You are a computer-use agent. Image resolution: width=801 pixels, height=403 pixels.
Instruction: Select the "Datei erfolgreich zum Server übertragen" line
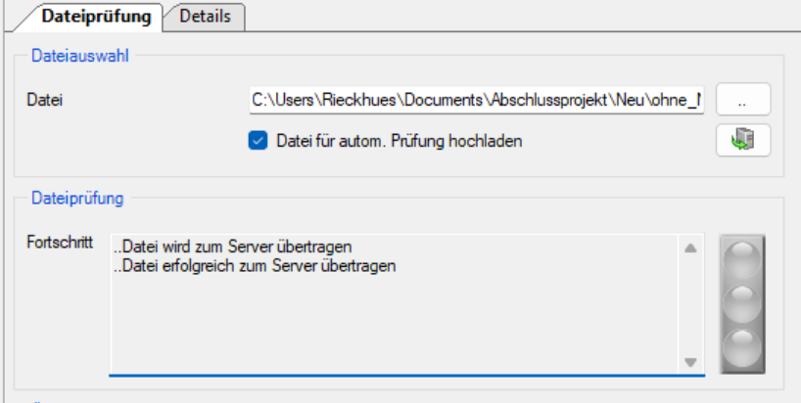click(x=255, y=264)
